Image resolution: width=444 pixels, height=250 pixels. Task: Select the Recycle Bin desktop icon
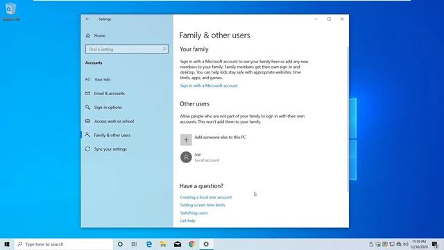[x=11, y=12]
